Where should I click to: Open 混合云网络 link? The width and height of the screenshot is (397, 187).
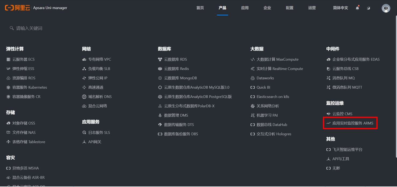click(98, 106)
